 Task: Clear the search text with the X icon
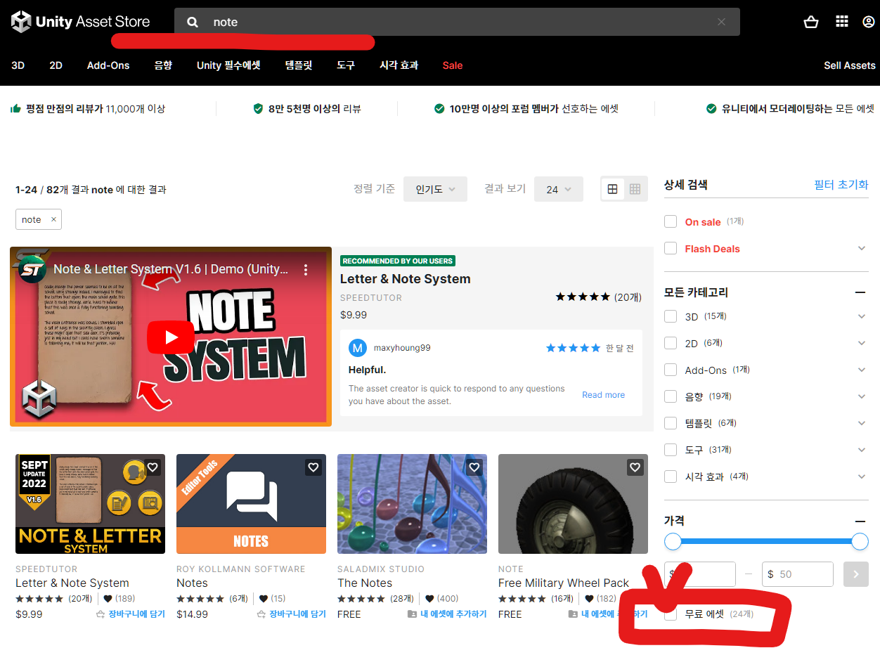[721, 22]
